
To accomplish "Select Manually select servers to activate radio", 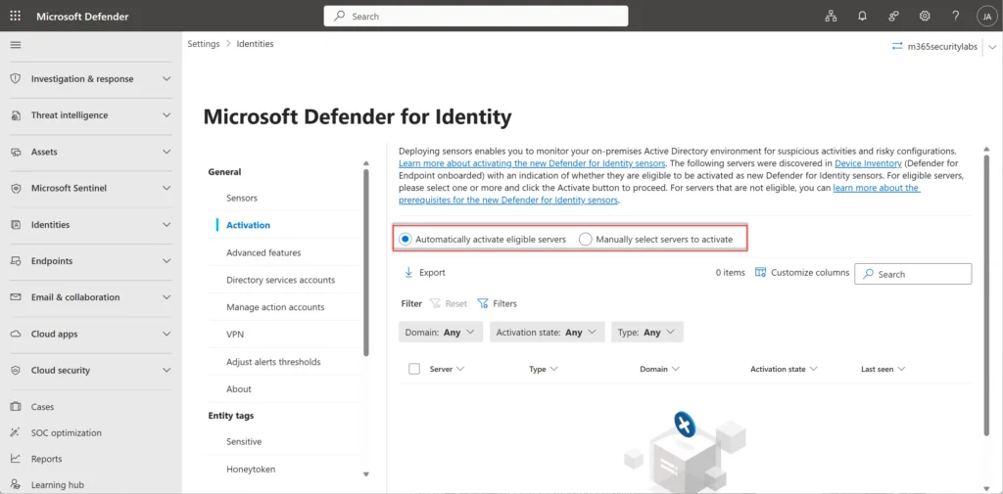I will point(585,240).
